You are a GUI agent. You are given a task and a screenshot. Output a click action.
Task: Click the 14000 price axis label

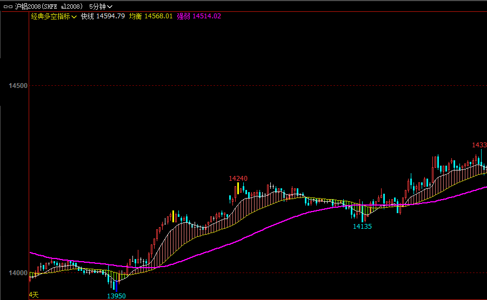click(x=18, y=273)
